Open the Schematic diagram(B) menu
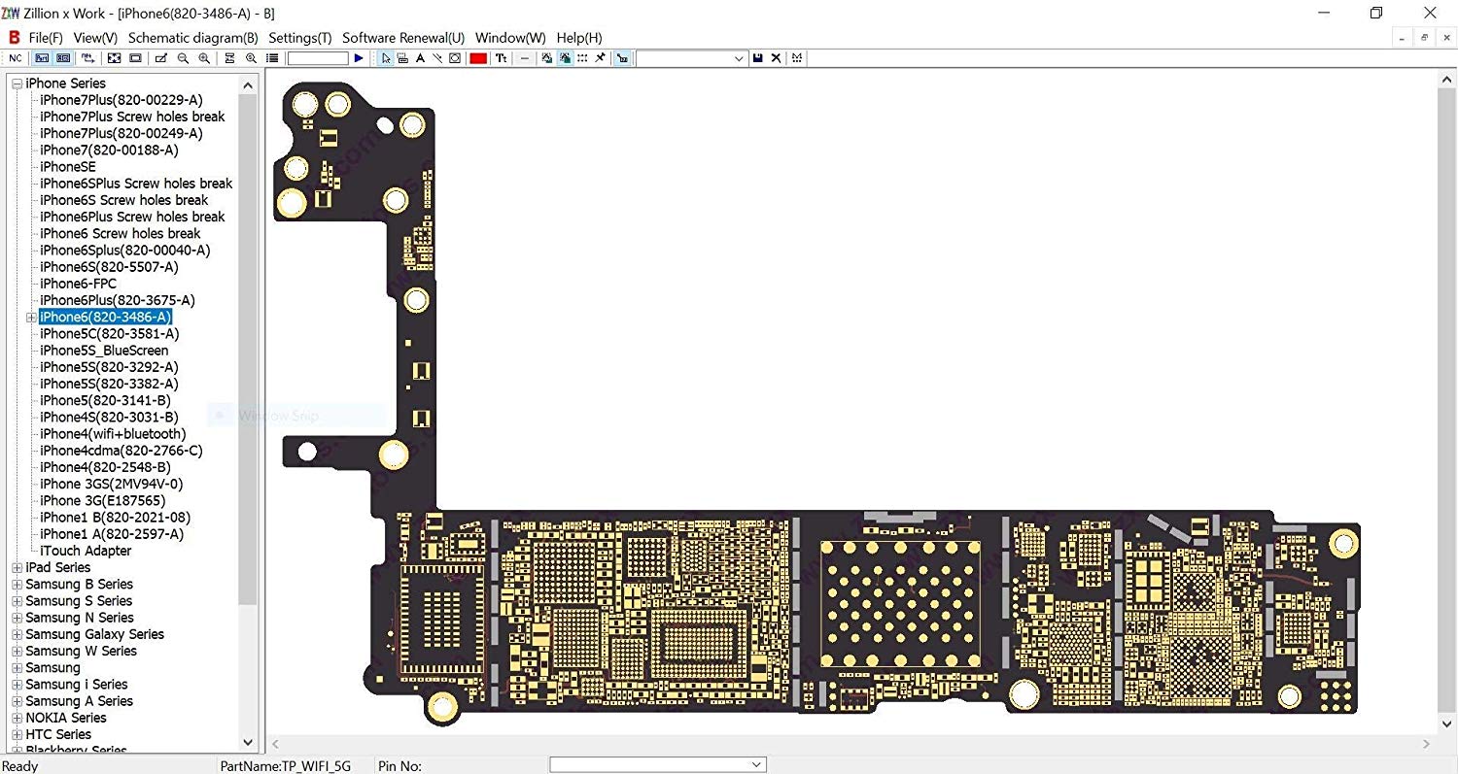1458x774 pixels. pos(193,38)
